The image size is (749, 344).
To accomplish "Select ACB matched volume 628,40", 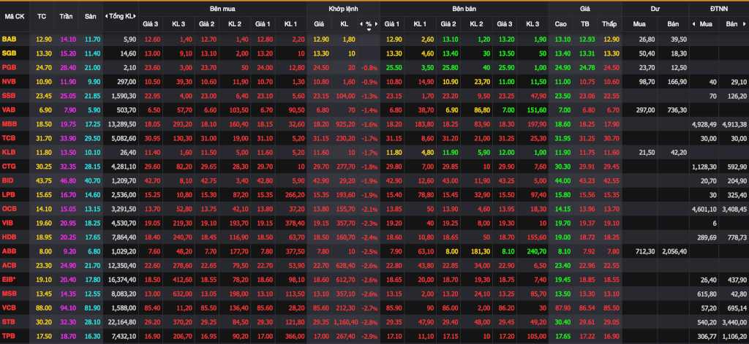I will point(346,265).
